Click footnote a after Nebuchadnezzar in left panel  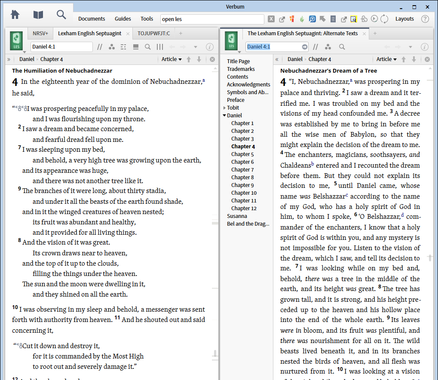tap(204, 80)
